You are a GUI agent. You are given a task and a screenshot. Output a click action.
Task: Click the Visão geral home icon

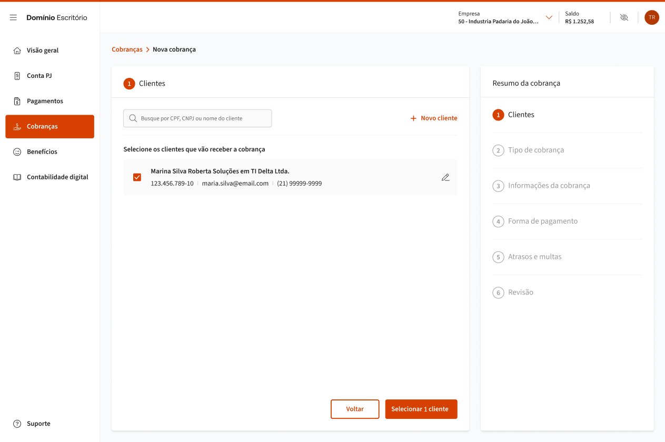coord(17,51)
